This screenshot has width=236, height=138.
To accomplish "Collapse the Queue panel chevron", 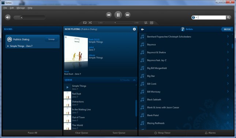I will click(134, 80).
